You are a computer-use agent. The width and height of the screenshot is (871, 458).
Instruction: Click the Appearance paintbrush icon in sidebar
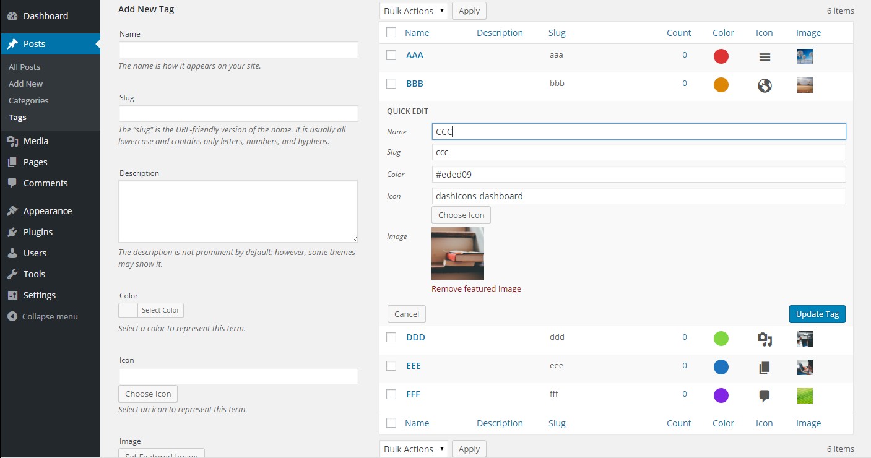point(12,211)
